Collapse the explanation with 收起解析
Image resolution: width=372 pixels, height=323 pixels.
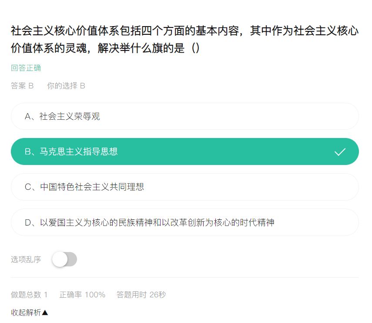click(30, 312)
